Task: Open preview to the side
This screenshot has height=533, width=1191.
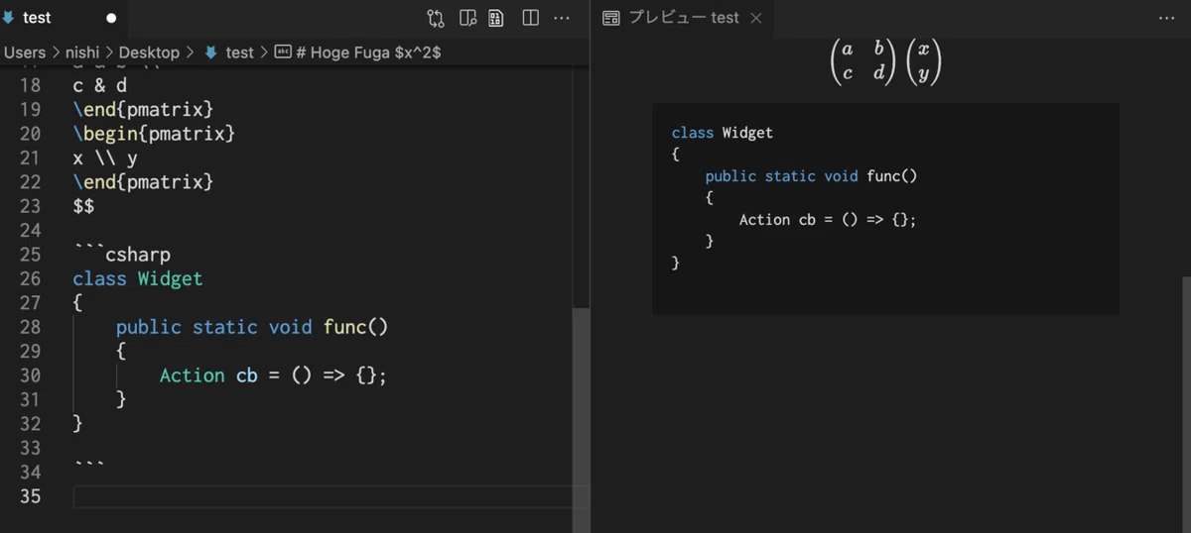Action: 467,18
